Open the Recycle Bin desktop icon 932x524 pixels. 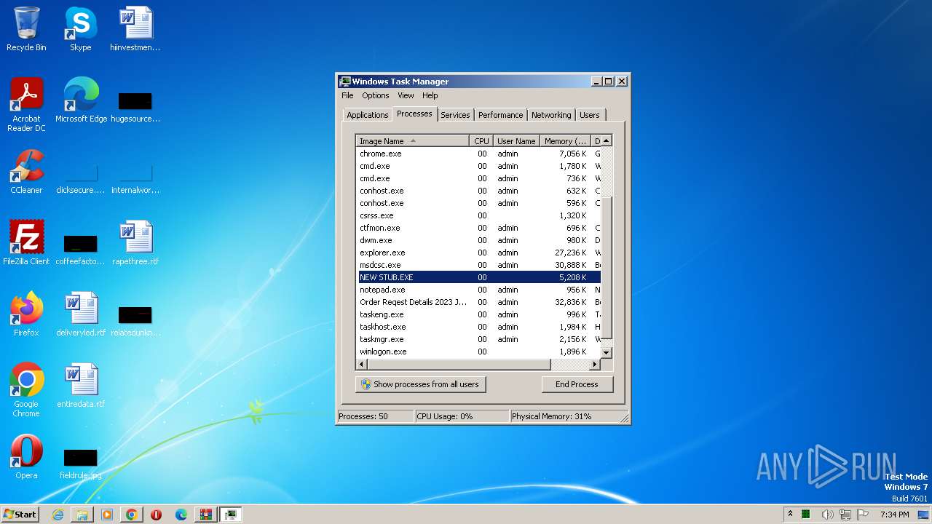[26, 29]
